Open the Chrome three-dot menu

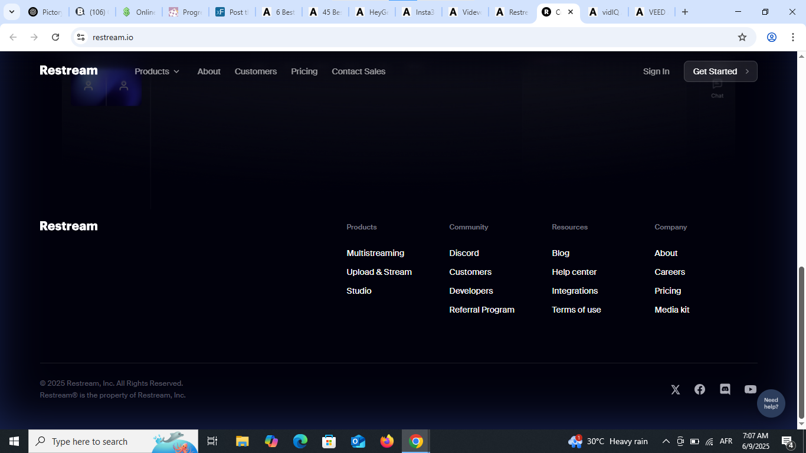pyautogui.click(x=792, y=37)
